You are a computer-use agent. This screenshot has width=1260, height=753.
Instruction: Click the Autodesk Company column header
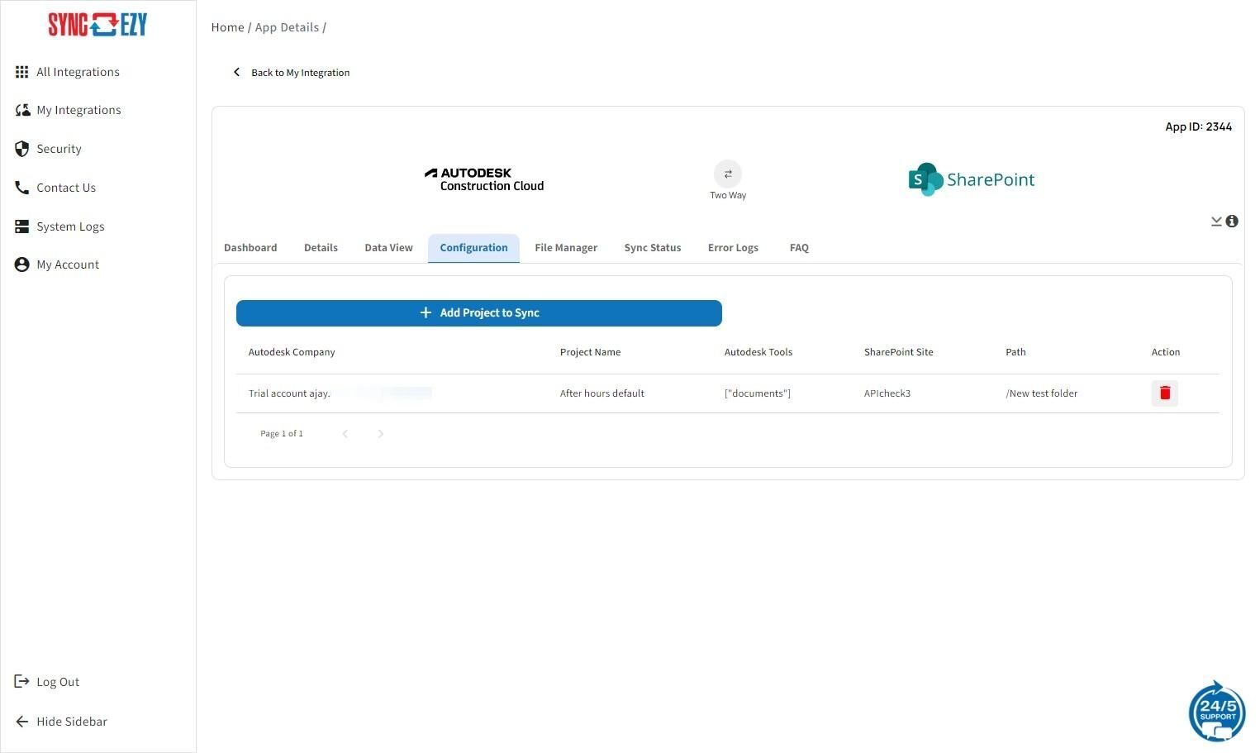coord(292,352)
